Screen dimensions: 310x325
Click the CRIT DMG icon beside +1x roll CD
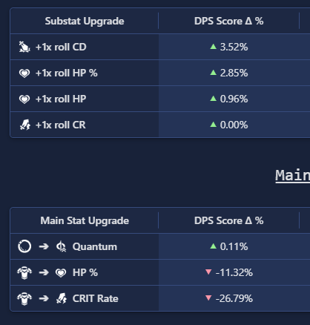tap(24, 47)
